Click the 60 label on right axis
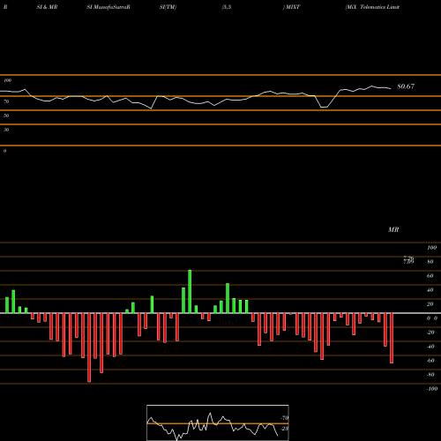 430,276
